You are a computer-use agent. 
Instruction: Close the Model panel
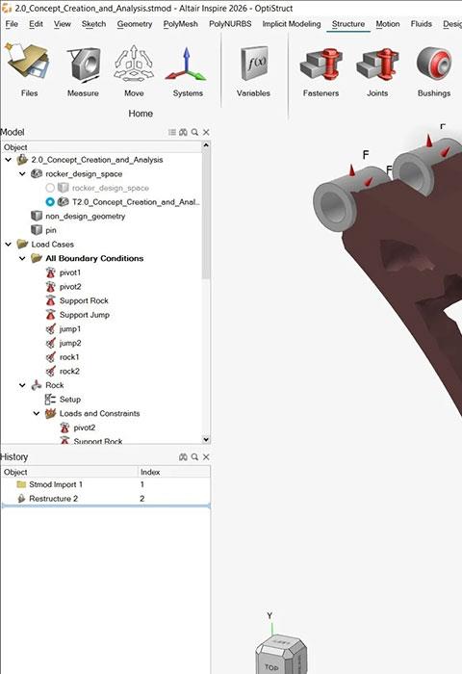click(x=206, y=133)
